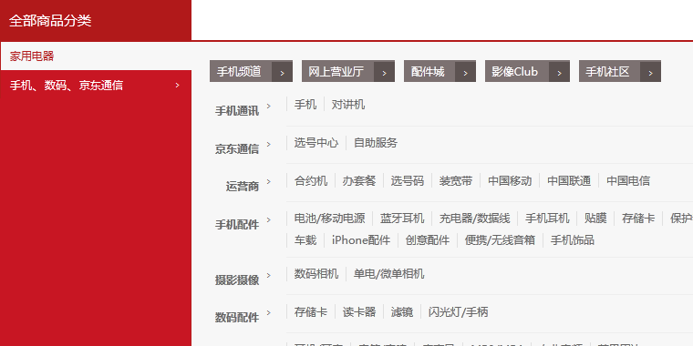Open 电池/移动电源 link

330,218
